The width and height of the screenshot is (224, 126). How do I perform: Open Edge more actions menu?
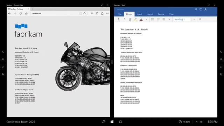107,13
